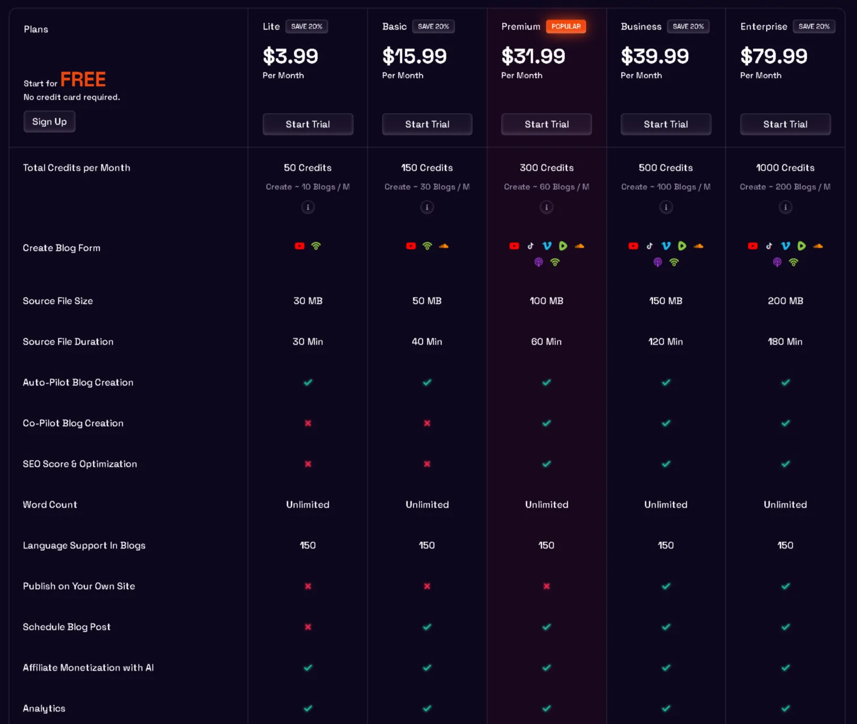The width and height of the screenshot is (857, 724).
Task: Click the '$79.99' Enterprise price
Action: [x=774, y=56]
